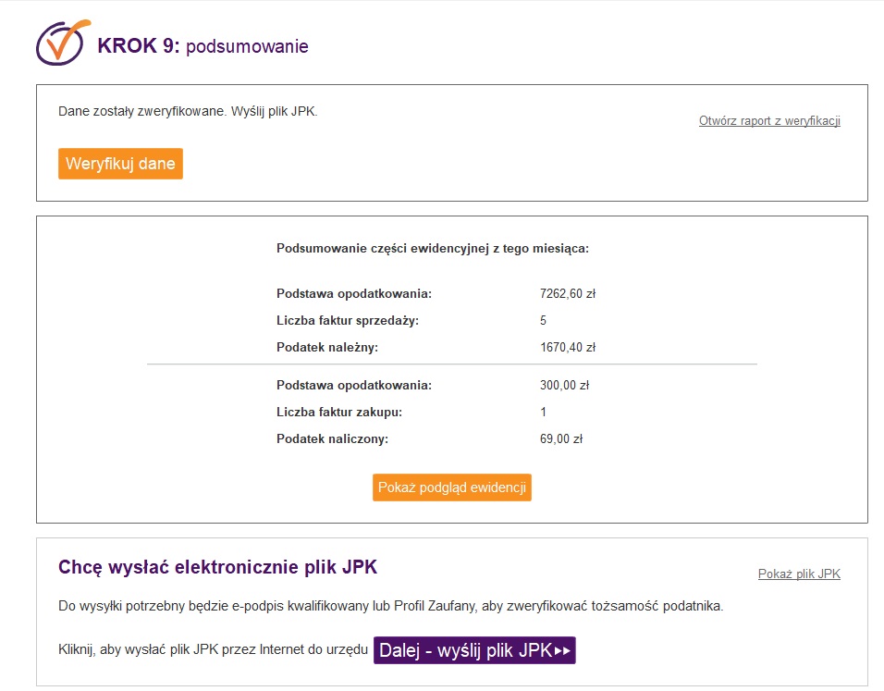The height and width of the screenshot is (691, 884).
Task: Click the 'Kliknij, aby wysłać plik JPK' text
Action: click(213, 649)
